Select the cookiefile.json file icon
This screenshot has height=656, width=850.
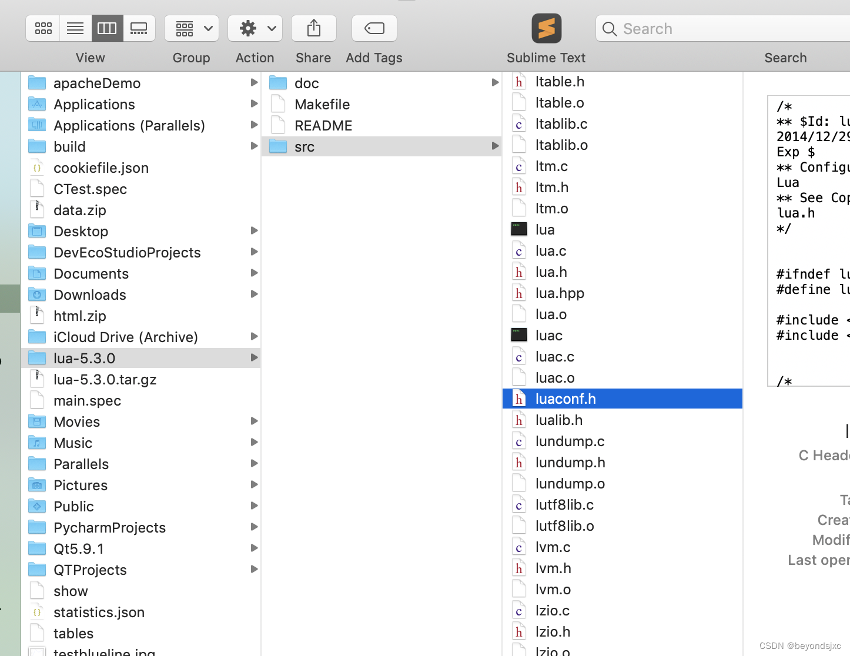tap(37, 168)
